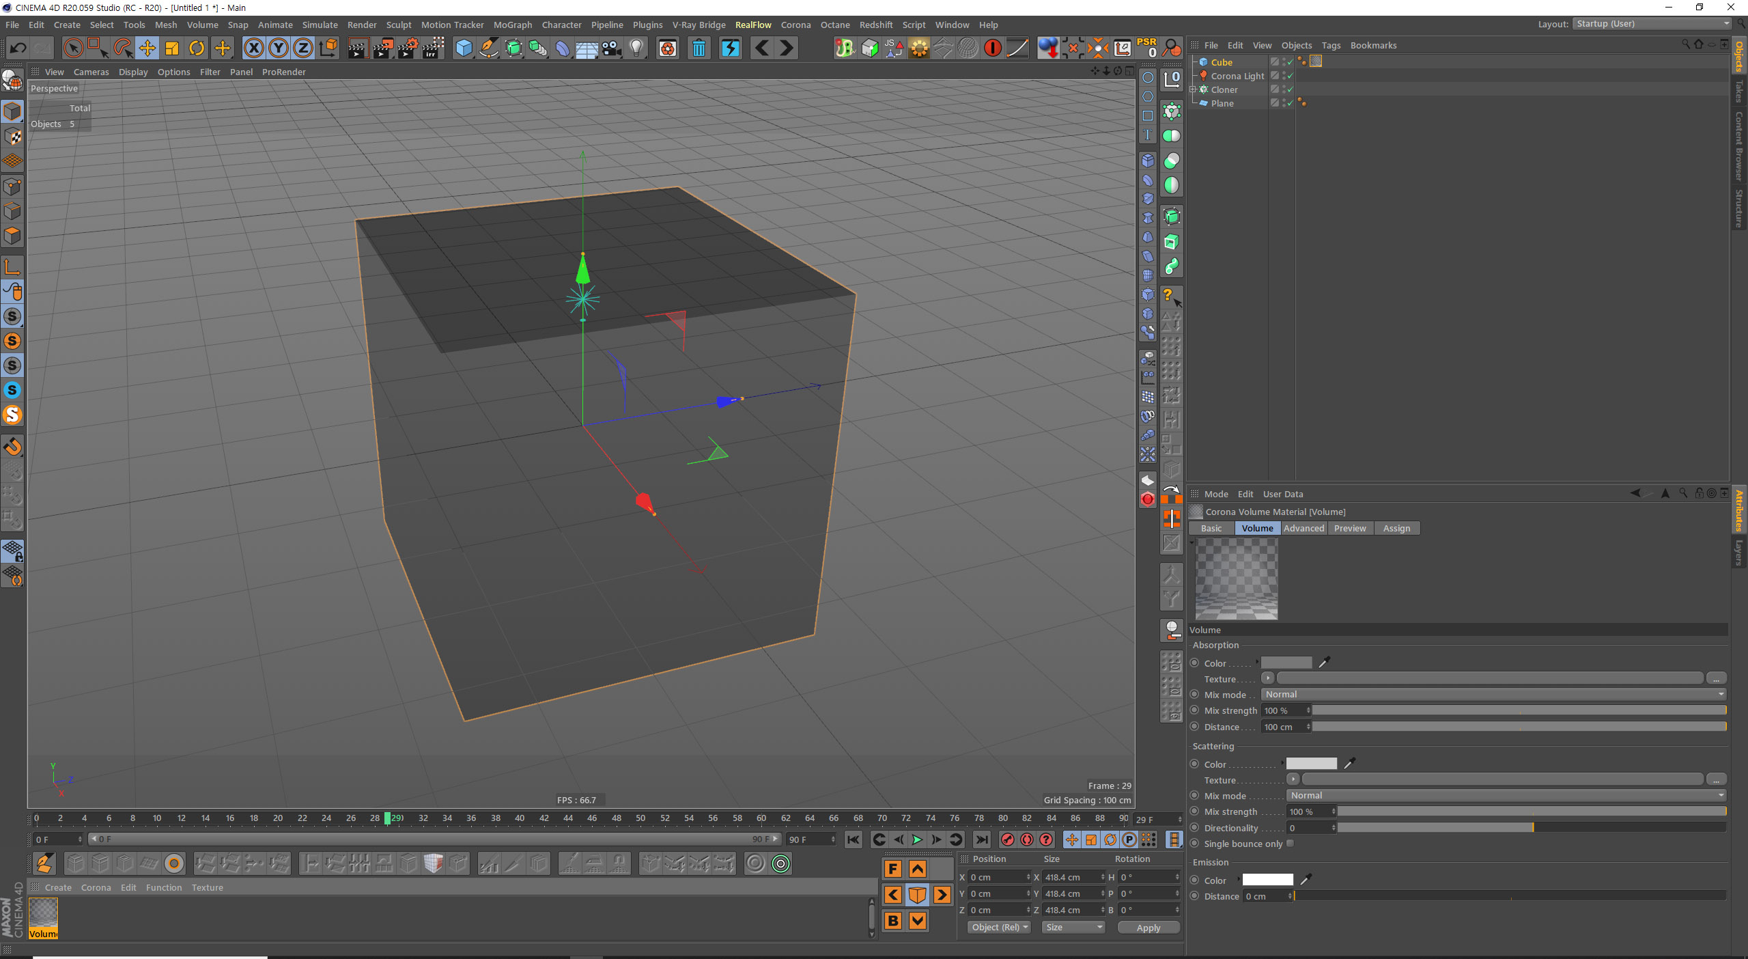Select the Scale tool icon
Viewport: 1748px width, 959px height.
click(x=172, y=48)
